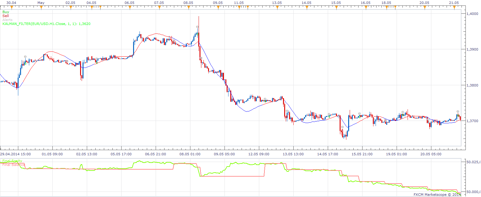This screenshot has height=197, width=481.
Task: Click the 1,4000 price axis label
Action: coord(472,14)
